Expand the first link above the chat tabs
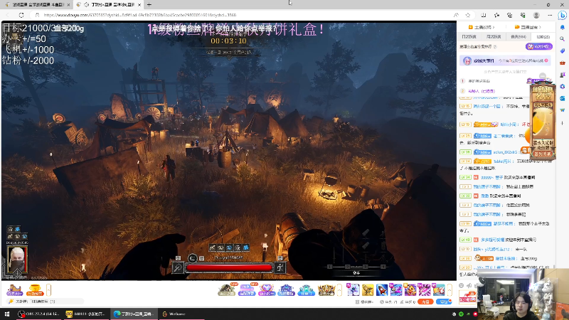This screenshot has width=569, height=320. pyautogui.click(x=482, y=27)
